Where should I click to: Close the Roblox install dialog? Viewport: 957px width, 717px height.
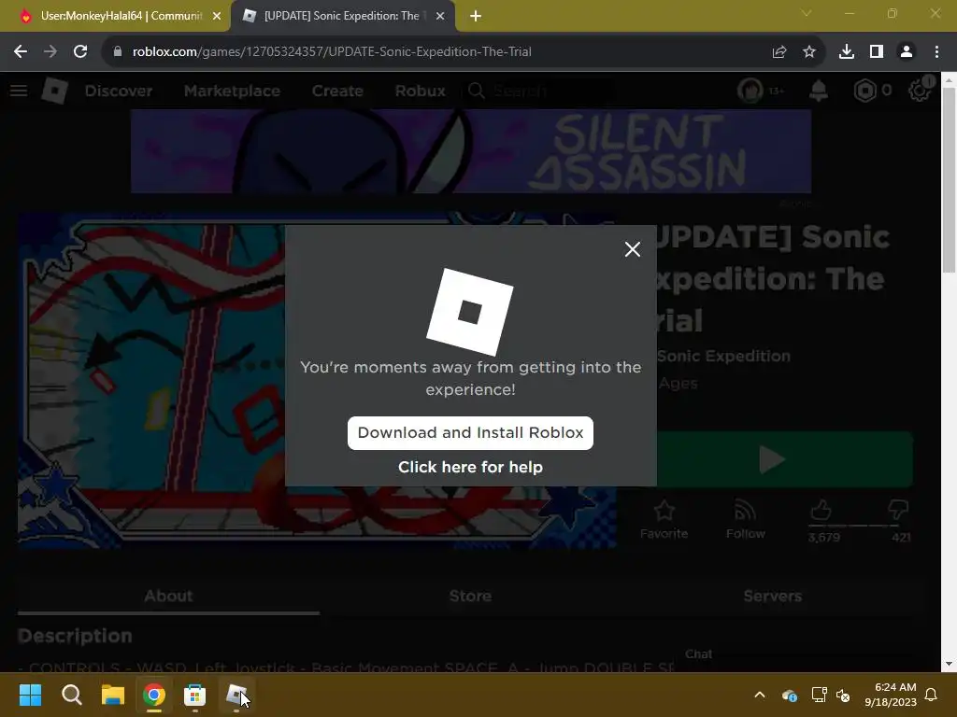pyautogui.click(x=633, y=248)
